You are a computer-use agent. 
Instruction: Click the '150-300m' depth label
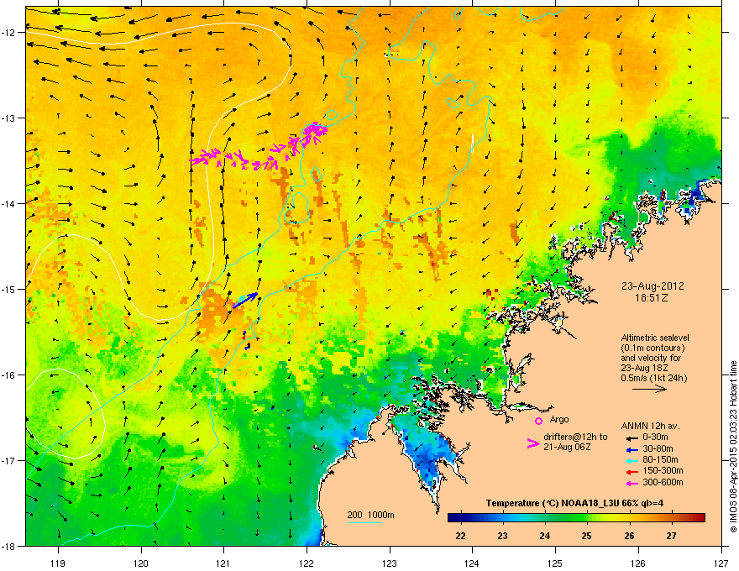(x=663, y=470)
